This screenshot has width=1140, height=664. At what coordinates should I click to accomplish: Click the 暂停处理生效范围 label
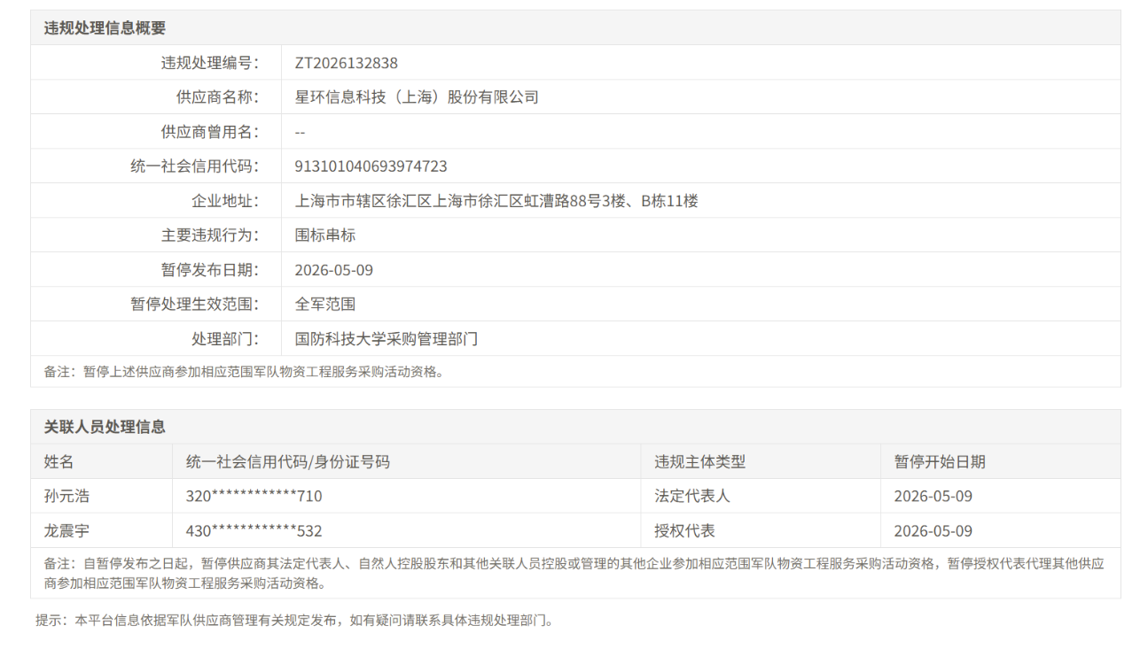[194, 305]
